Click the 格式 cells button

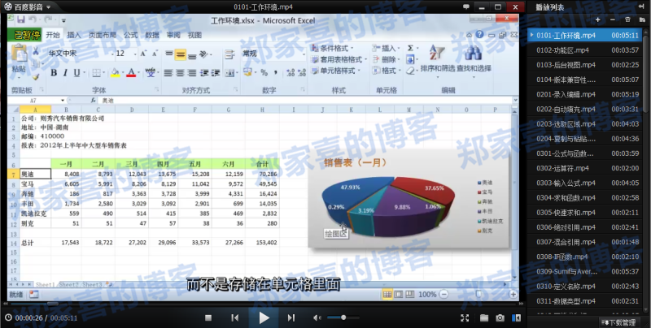386,71
